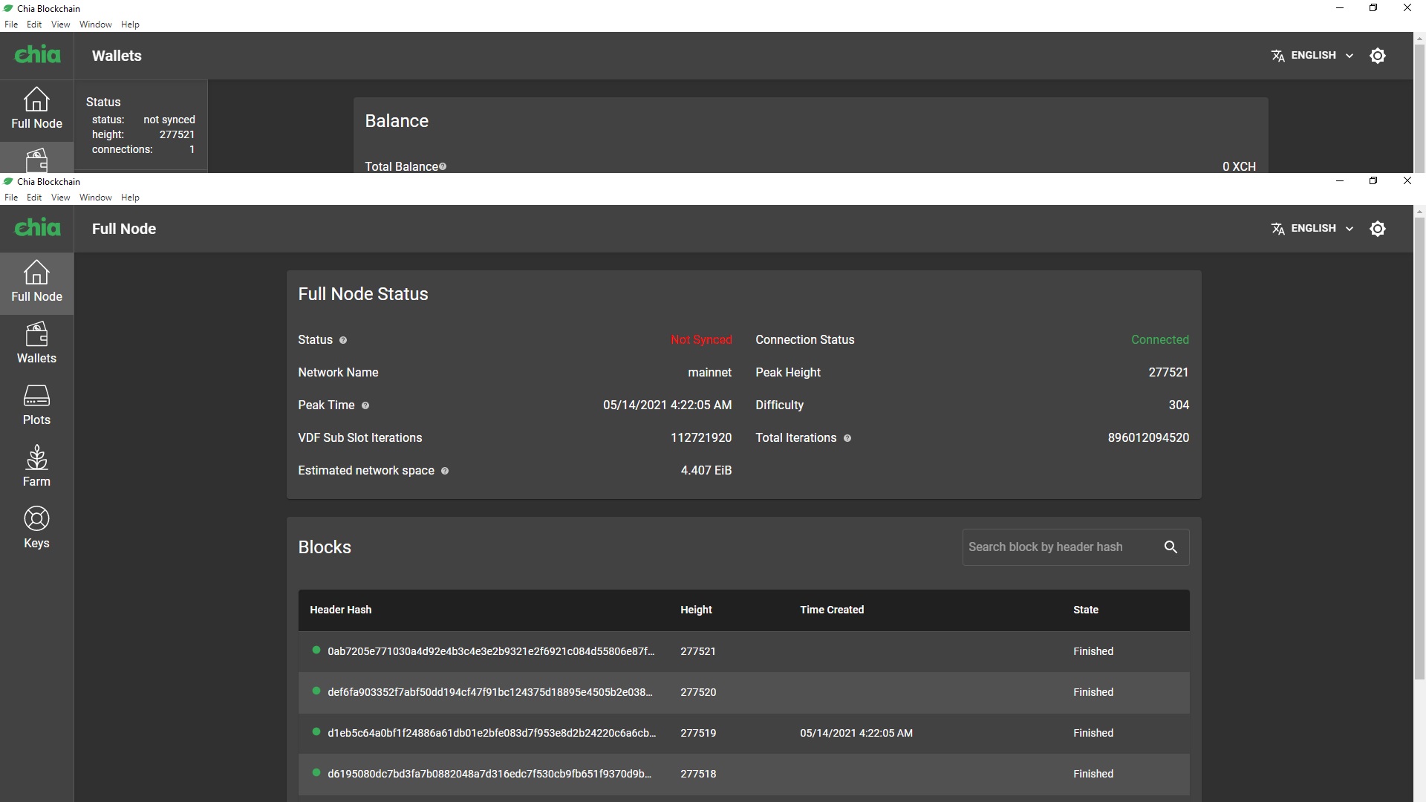
Task: Click VDF Sub Slot Iterations value 112721920
Action: 701,438
